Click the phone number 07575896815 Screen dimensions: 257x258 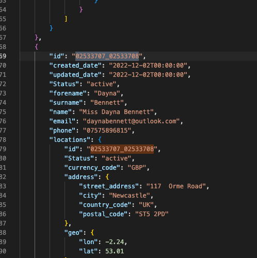pyautogui.click(x=107, y=131)
